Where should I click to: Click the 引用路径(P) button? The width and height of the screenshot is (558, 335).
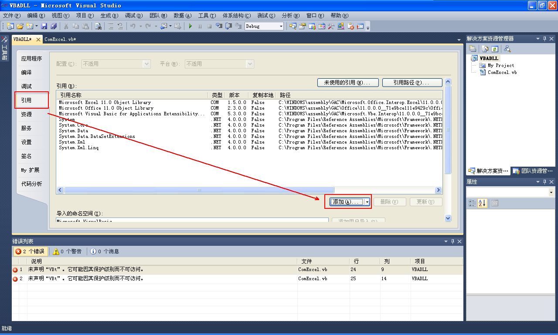point(412,82)
